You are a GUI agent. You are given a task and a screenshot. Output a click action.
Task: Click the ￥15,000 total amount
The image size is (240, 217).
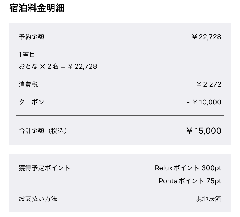coord(204,131)
